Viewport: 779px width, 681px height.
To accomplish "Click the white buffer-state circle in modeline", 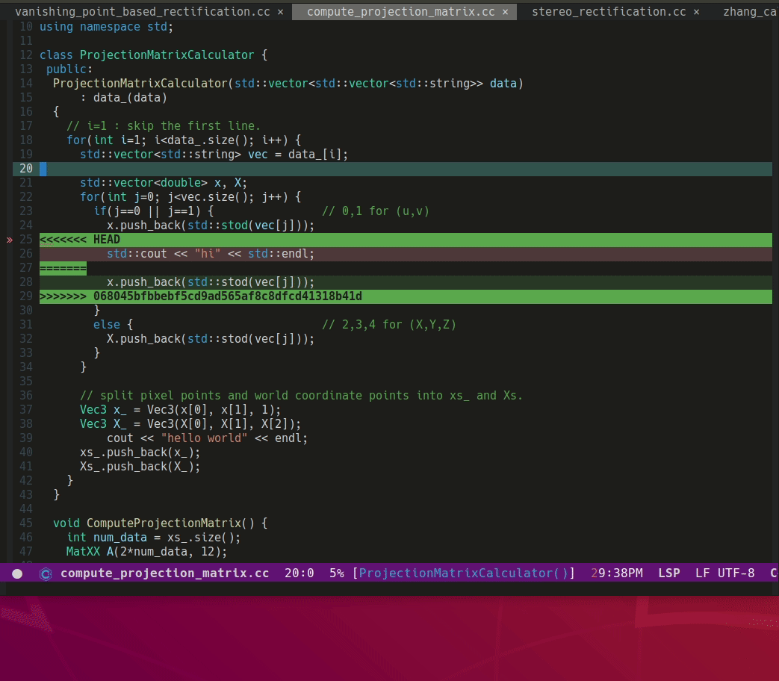I will [17, 573].
